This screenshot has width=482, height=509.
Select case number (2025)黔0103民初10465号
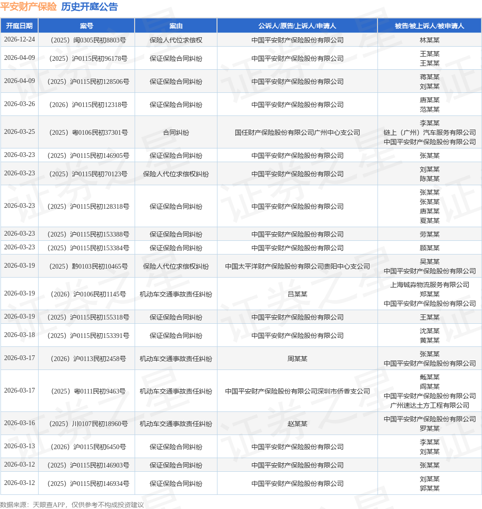(x=87, y=266)
